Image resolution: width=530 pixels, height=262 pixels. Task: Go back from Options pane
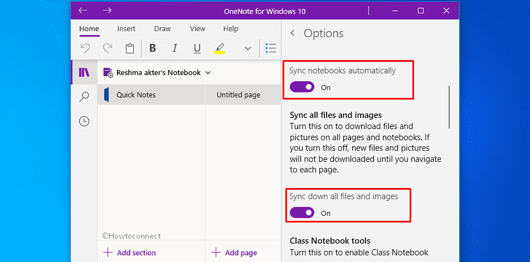[293, 33]
